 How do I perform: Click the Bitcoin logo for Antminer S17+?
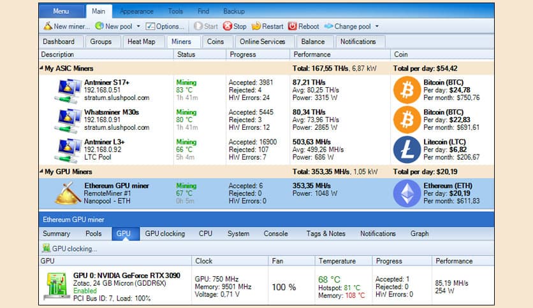407,90
